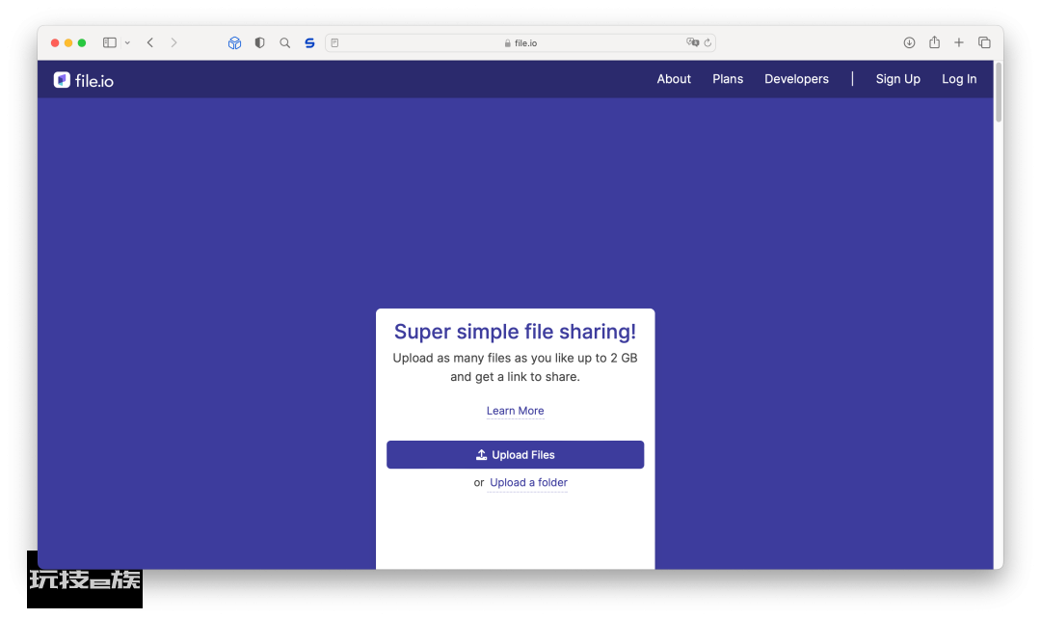Click the file.io address bar
This screenshot has width=1041, height=619.
[520, 42]
